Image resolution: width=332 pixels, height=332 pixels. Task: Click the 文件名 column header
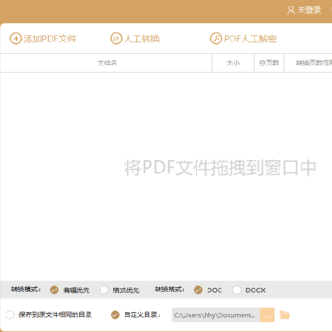click(107, 63)
